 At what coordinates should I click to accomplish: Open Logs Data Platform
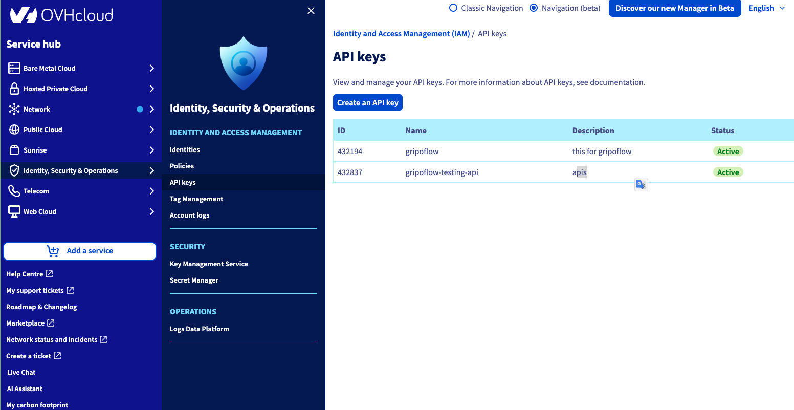tap(200, 329)
